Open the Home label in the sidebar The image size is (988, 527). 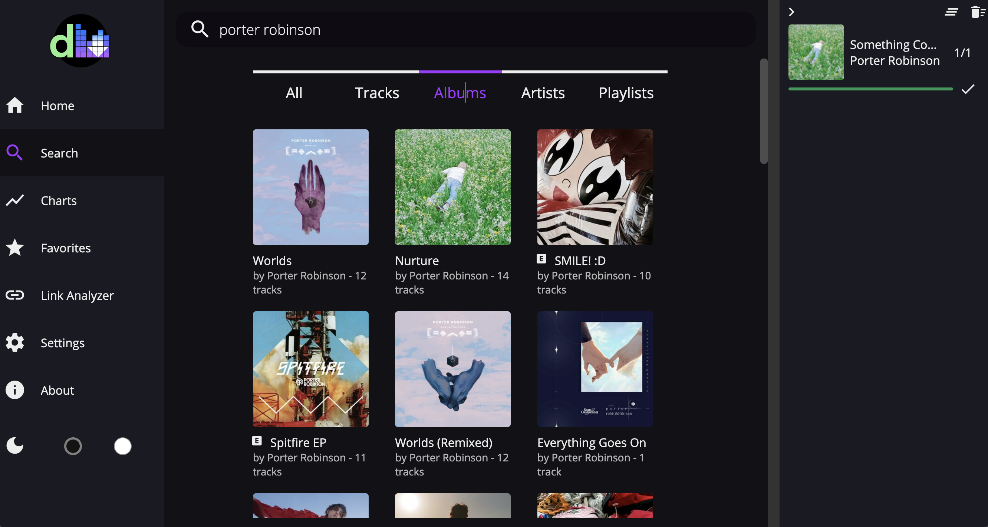pyautogui.click(x=57, y=105)
